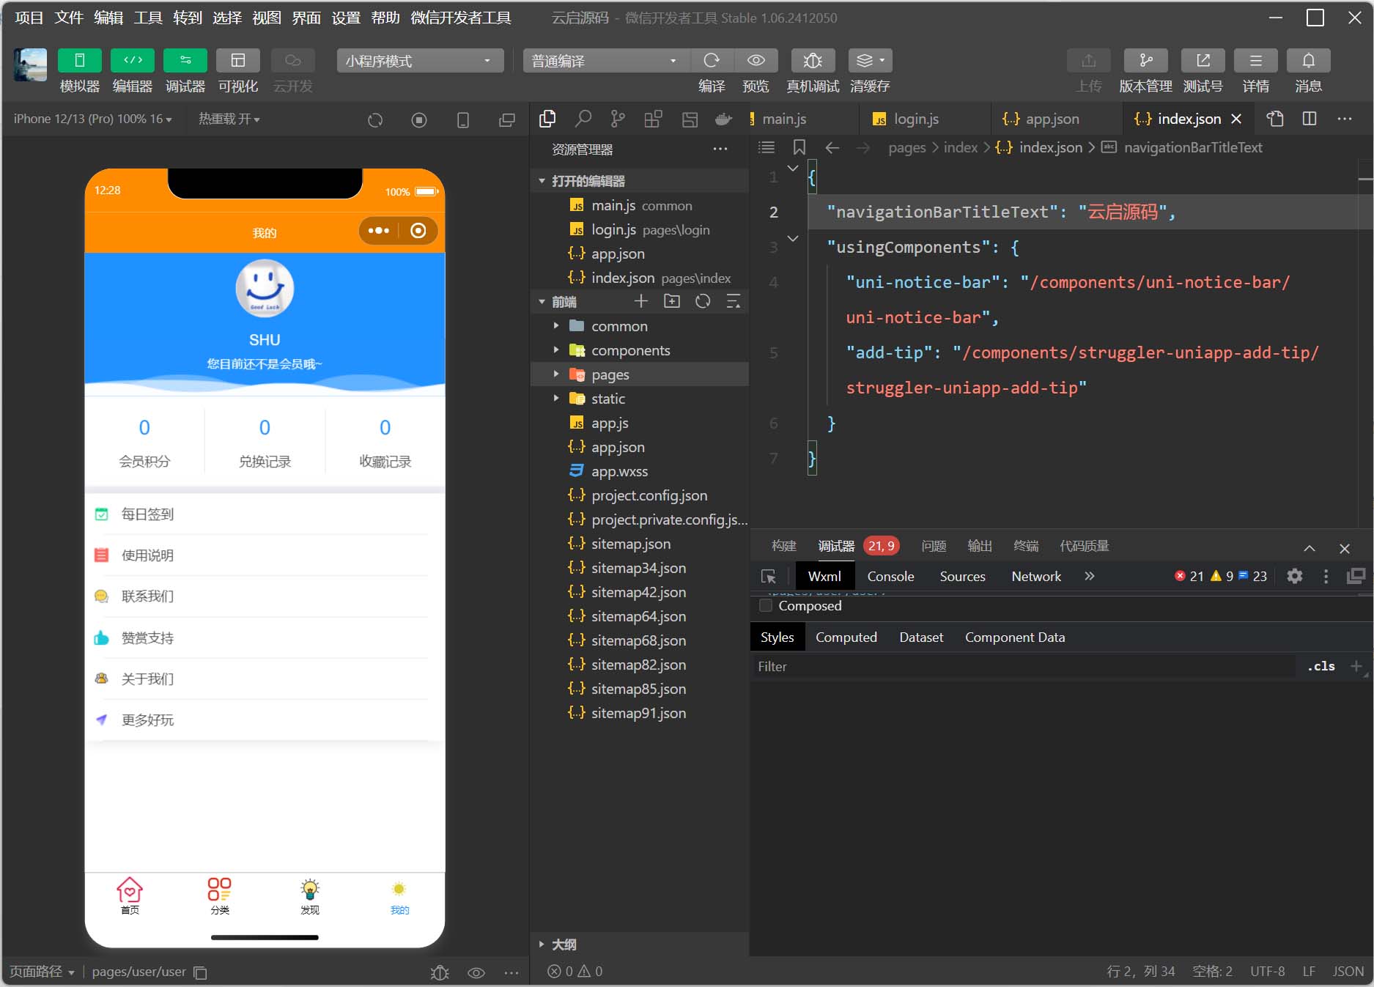Click the element inspector picker icon
The image size is (1374, 987).
point(769,577)
